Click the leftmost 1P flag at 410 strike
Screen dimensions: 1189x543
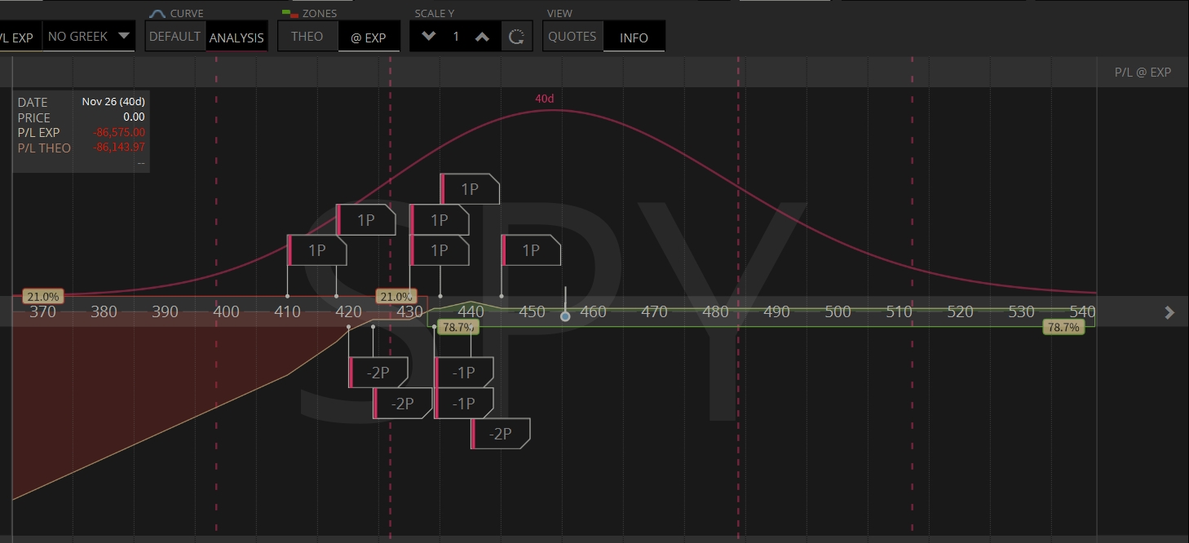[316, 250]
